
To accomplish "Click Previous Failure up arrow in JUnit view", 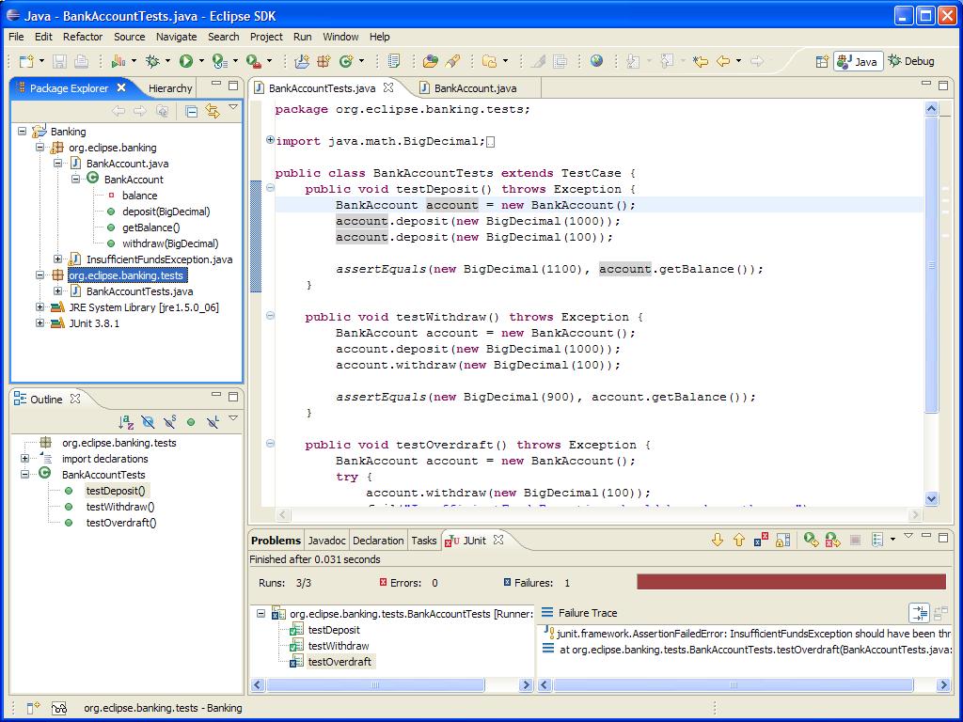I will click(739, 540).
